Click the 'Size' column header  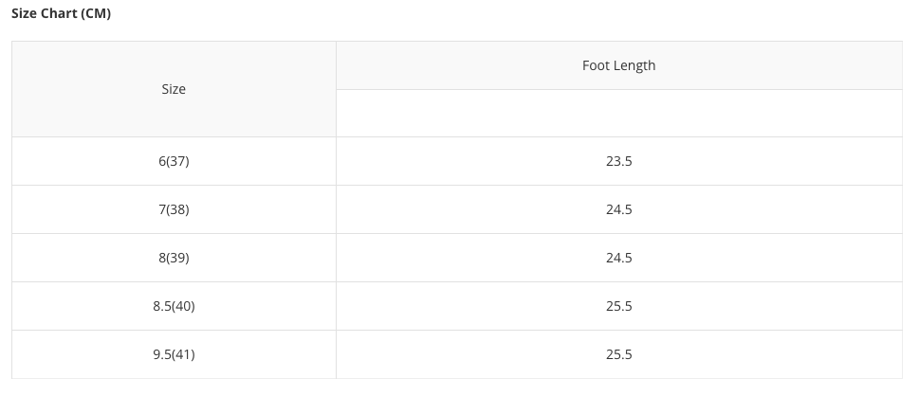point(174,89)
